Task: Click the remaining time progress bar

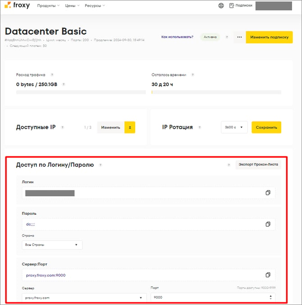Action: coord(216,92)
